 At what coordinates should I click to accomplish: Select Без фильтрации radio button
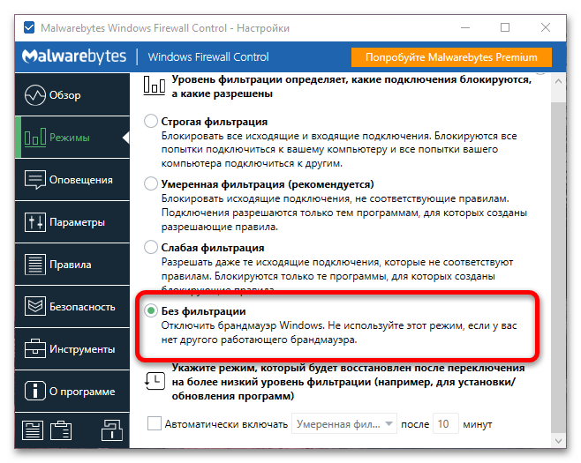click(x=151, y=311)
